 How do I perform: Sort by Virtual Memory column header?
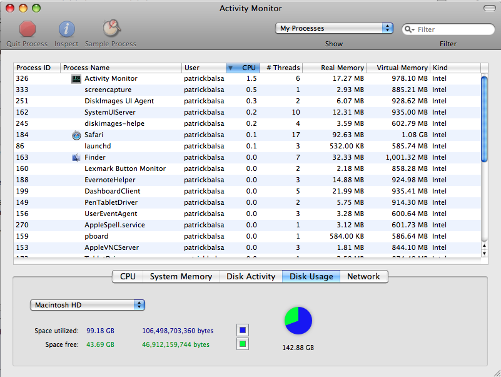coord(398,68)
